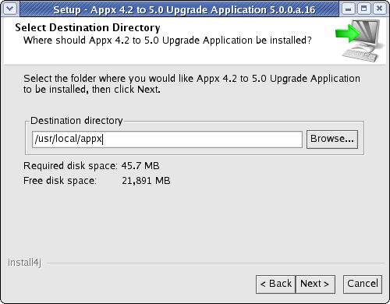
Task: Click the install4j label
Action: [24, 263]
